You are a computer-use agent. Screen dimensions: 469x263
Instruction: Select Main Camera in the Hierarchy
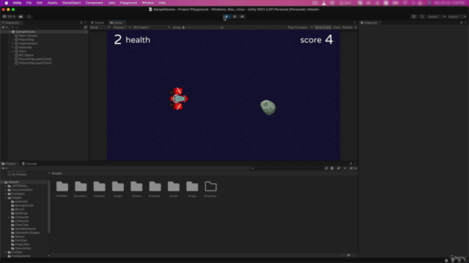tap(28, 36)
